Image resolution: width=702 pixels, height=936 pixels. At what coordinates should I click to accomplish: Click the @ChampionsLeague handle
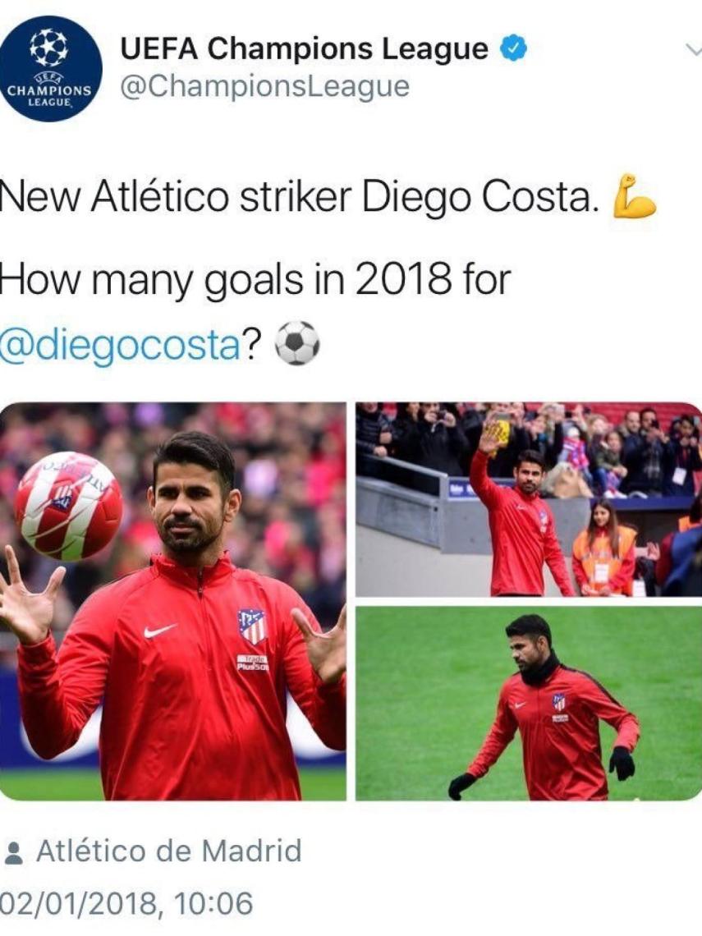coord(265,86)
